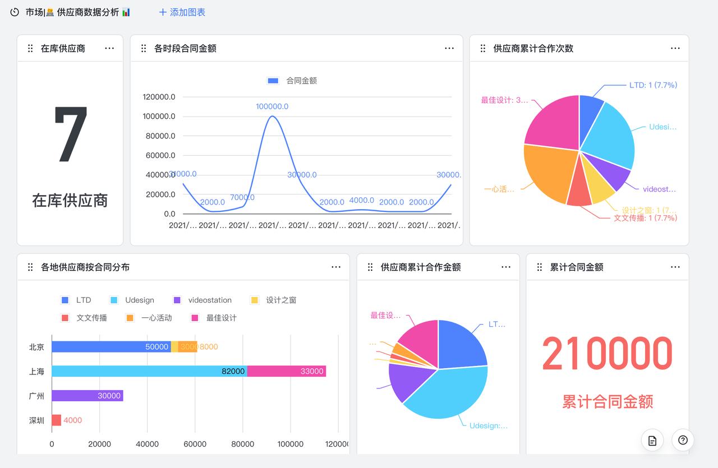The height and width of the screenshot is (468, 718).
Task: Click the ellipsis on 各地供应商按合同分布 card
Action: tap(336, 267)
